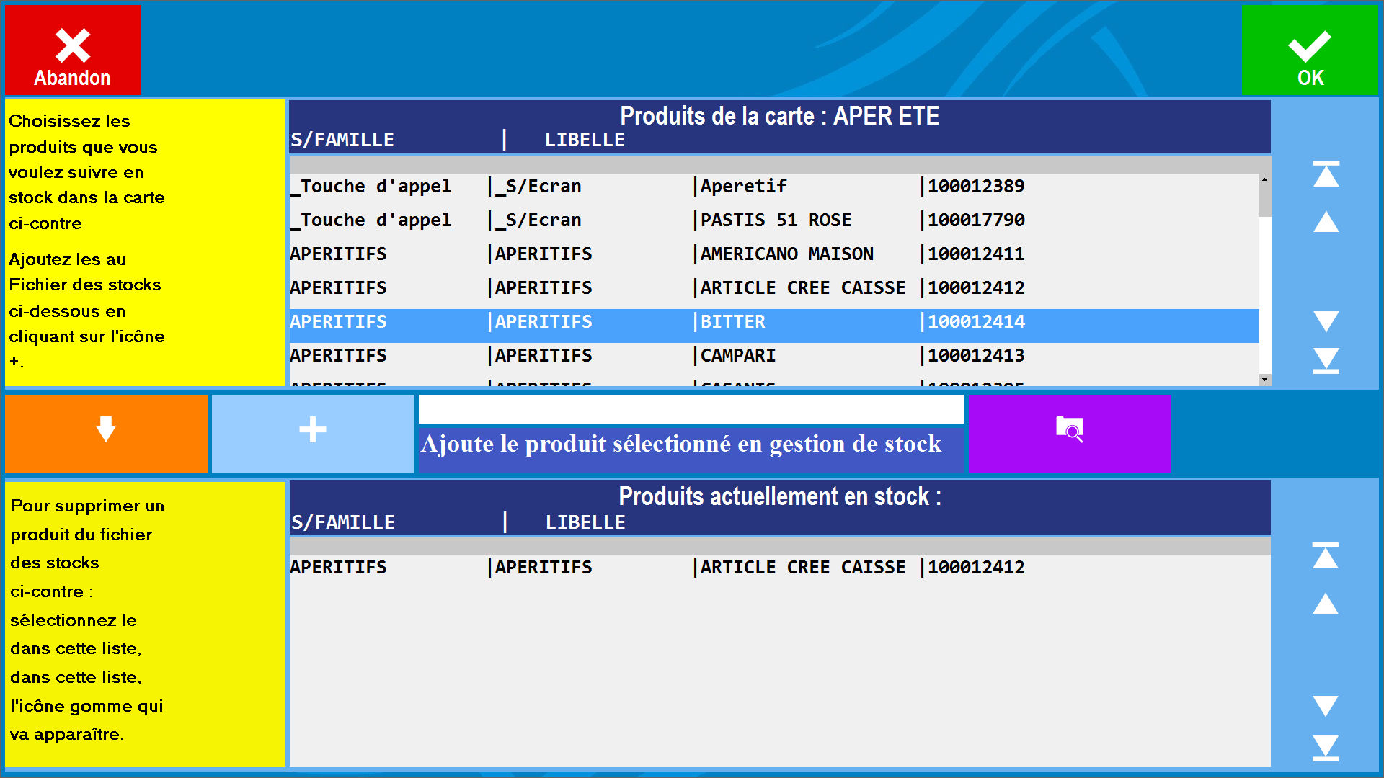Select the CAMPARI 100012413 row
The image size is (1384, 778).
pos(774,355)
